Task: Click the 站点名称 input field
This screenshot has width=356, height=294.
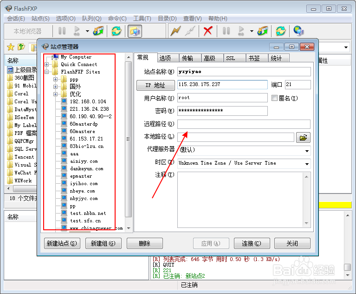Action: (x=244, y=72)
